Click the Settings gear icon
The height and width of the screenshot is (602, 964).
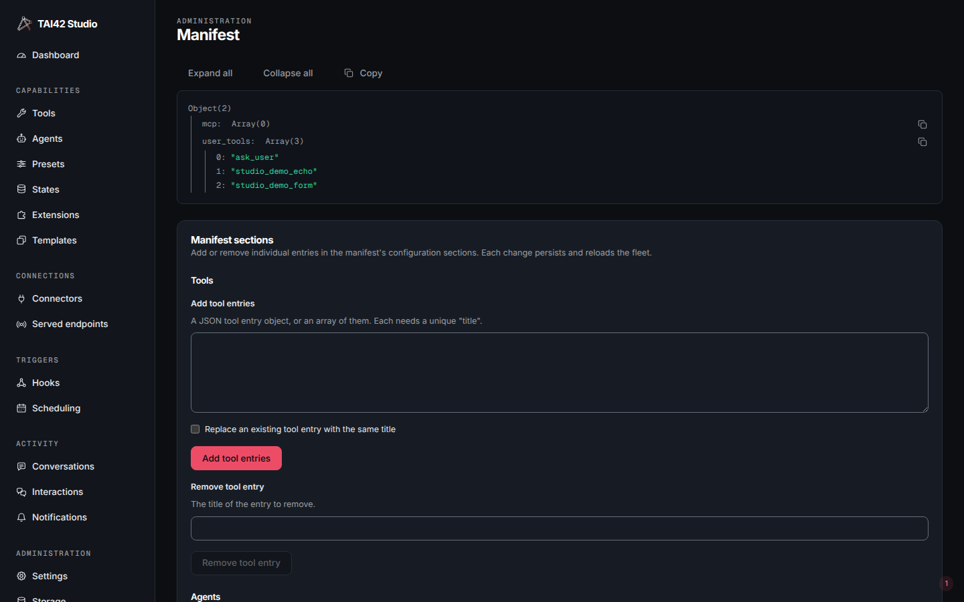(x=21, y=577)
